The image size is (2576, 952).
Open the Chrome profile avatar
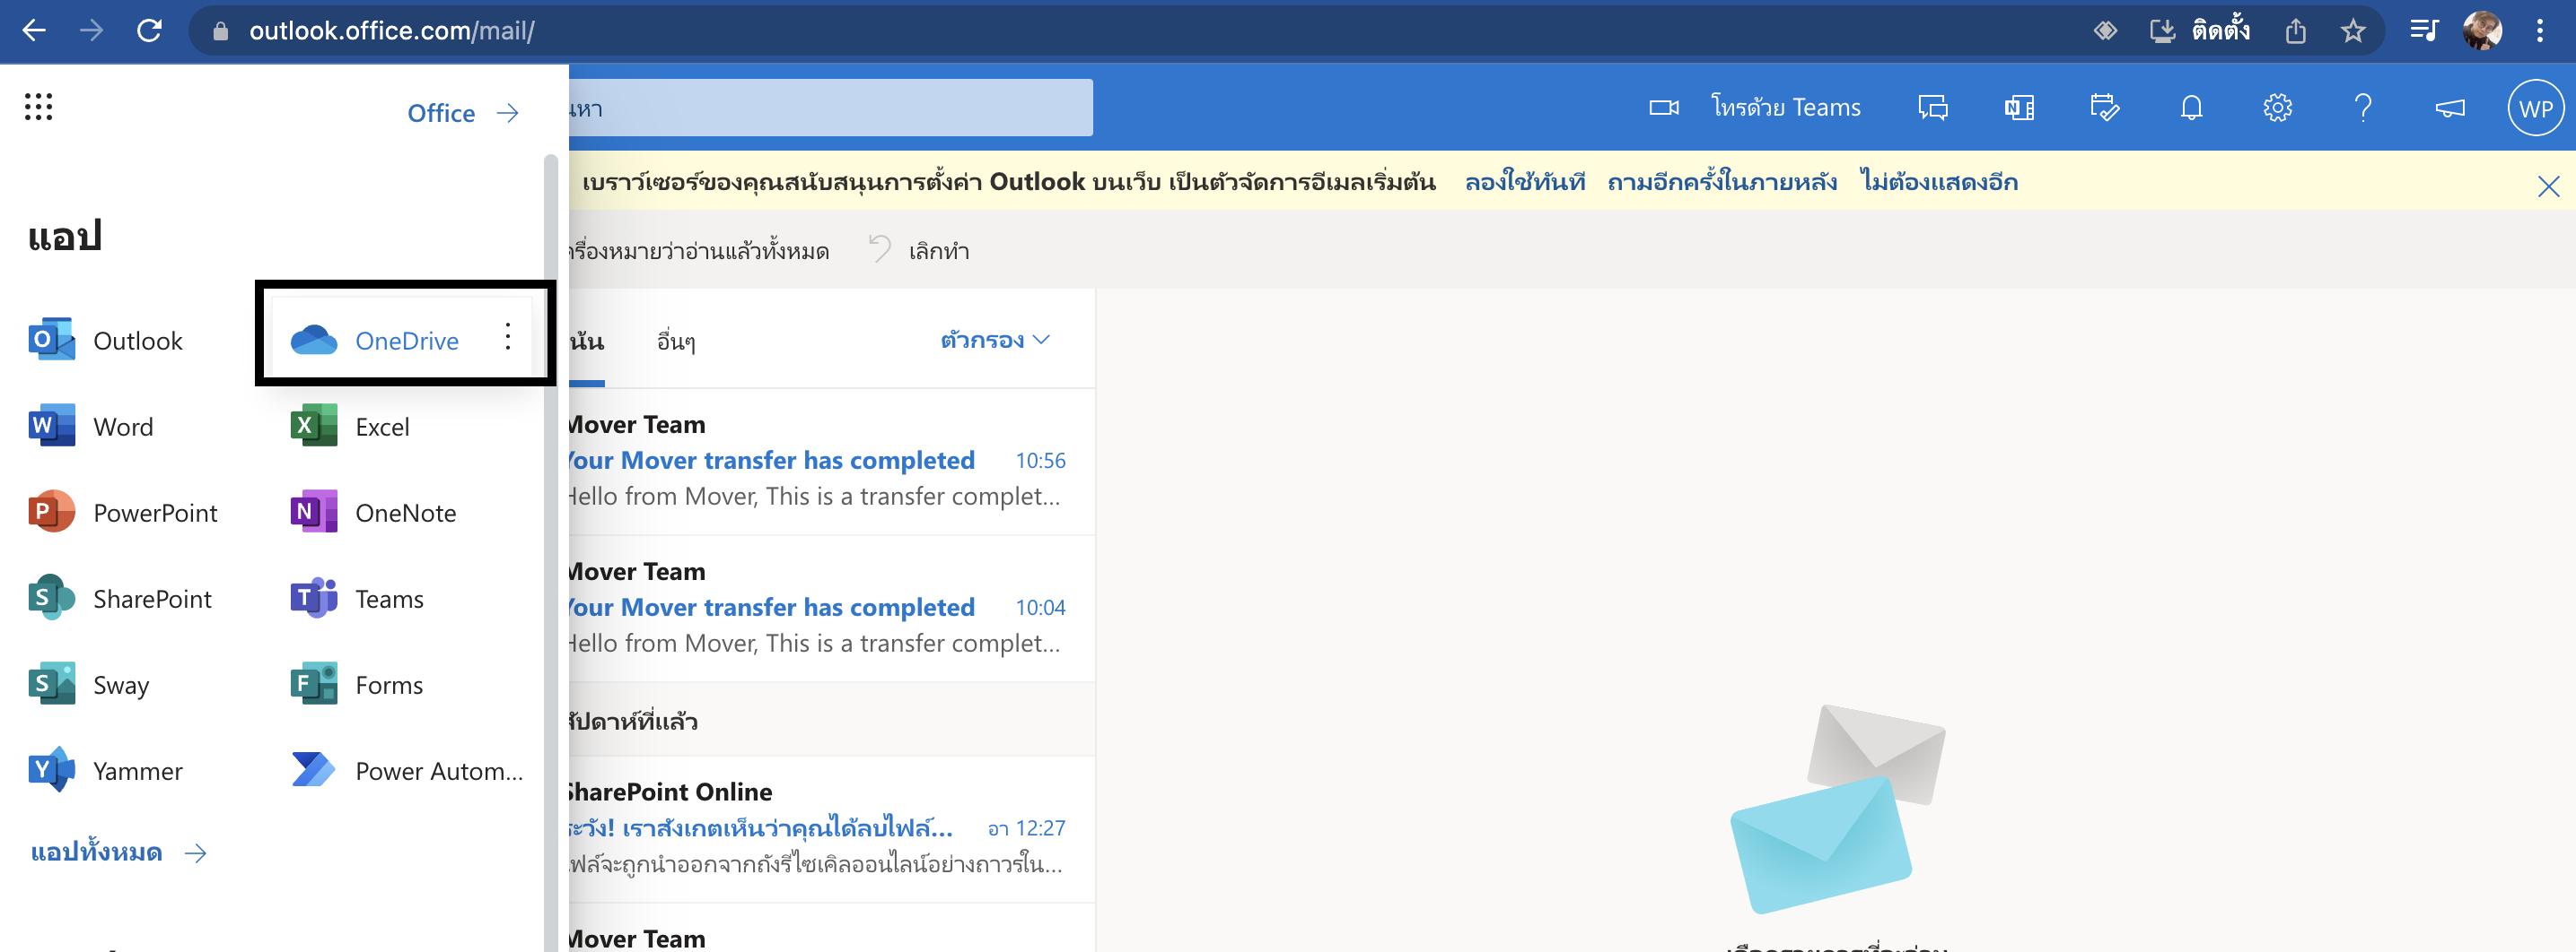pos(2481,31)
